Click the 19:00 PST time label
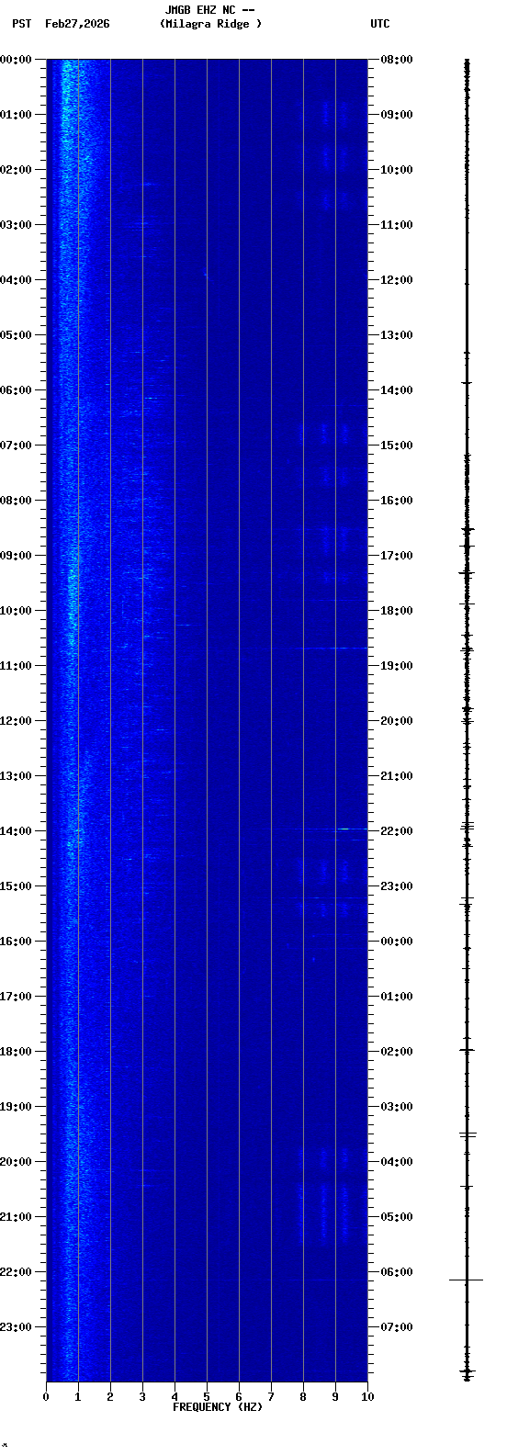This screenshot has height=1455, width=507. [16, 1107]
